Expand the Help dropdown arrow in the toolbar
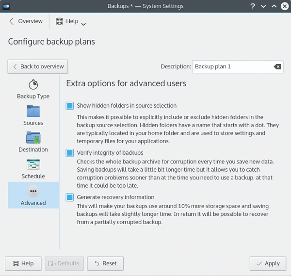291x276 pixels. coord(83,24)
